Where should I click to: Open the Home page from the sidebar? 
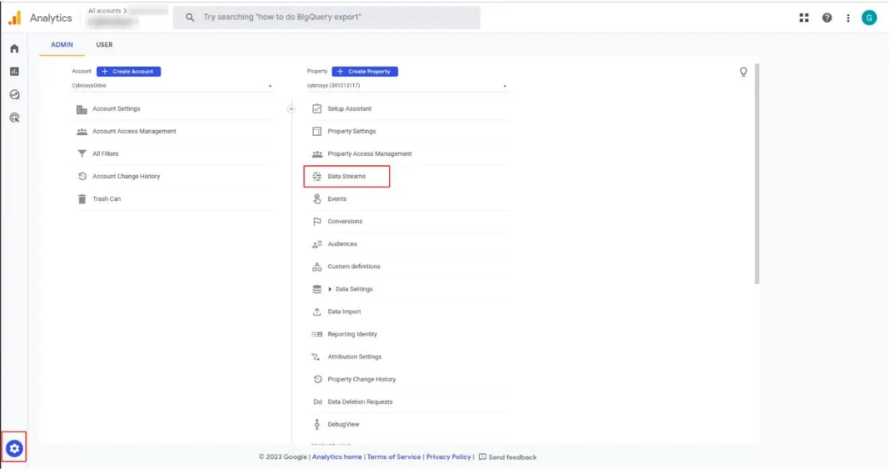13,48
